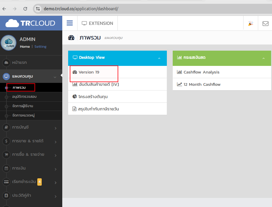The width and height of the screenshot is (272, 207).
Task: Click bar chart icon beside Cashflow Analysis
Action: tap(179, 72)
